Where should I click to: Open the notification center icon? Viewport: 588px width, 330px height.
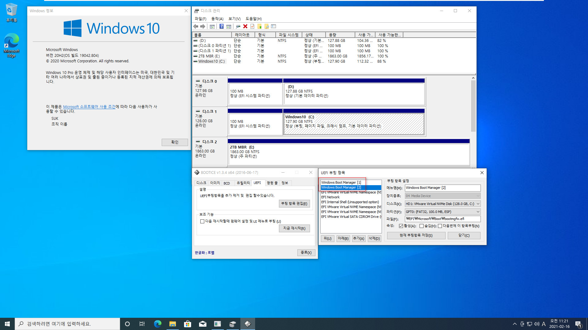(578, 324)
